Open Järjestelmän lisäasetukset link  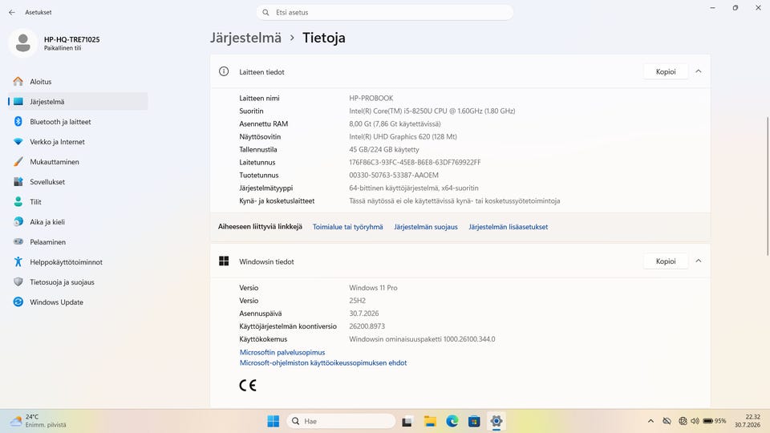(x=509, y=227)
